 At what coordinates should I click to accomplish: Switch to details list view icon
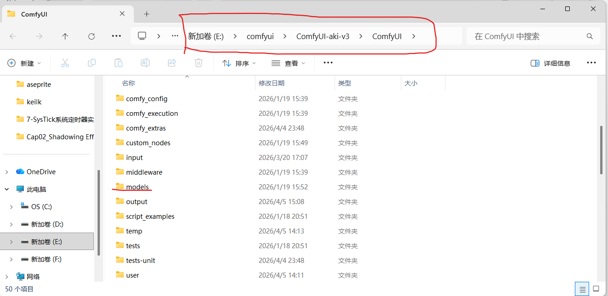click(x=583, y=289)
